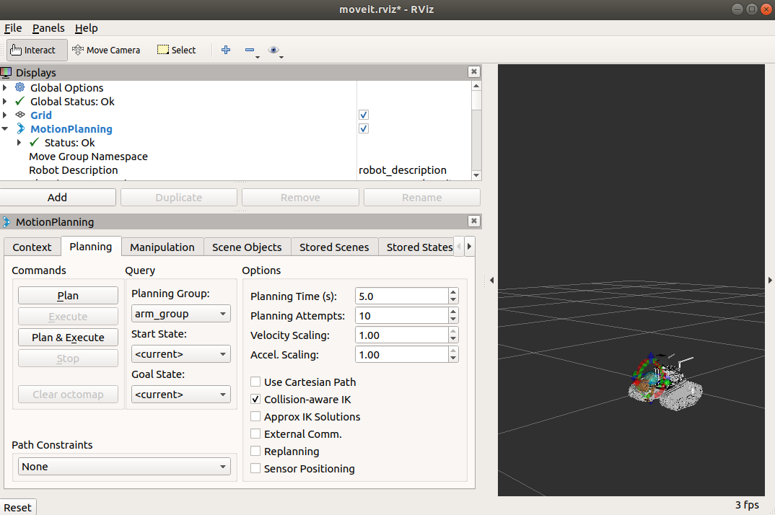Open the eye icon dropdown arrow
775x515 pixels.
click(281, 57)
